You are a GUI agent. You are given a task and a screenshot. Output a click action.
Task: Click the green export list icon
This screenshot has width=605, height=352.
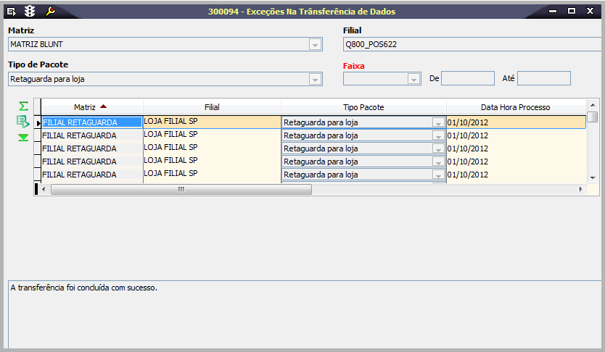23,122
